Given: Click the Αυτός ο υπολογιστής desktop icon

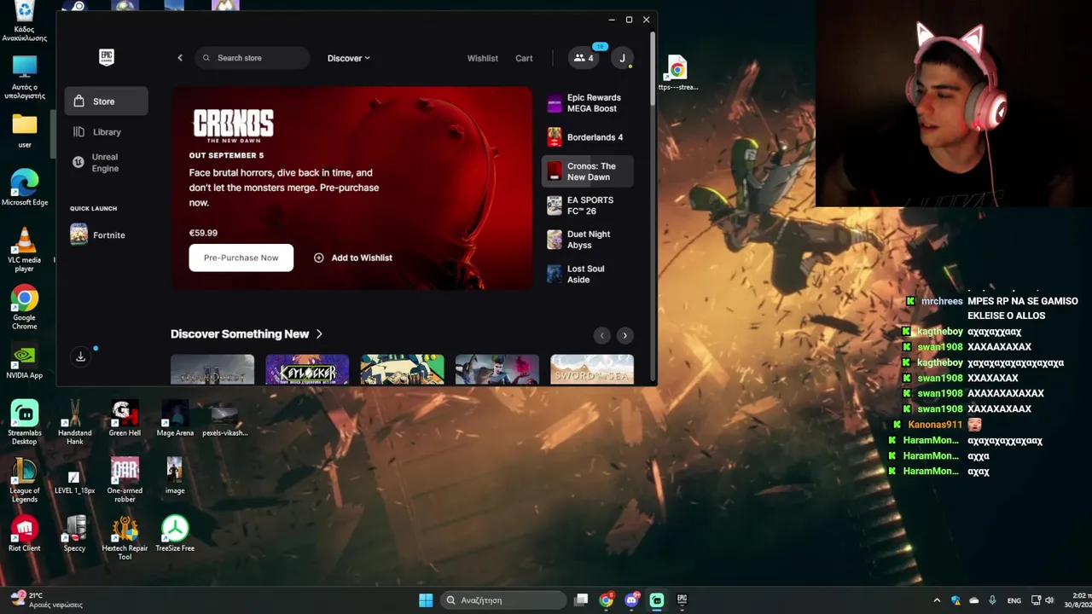Looking at the screenshot, I should [x=25, y=77].
